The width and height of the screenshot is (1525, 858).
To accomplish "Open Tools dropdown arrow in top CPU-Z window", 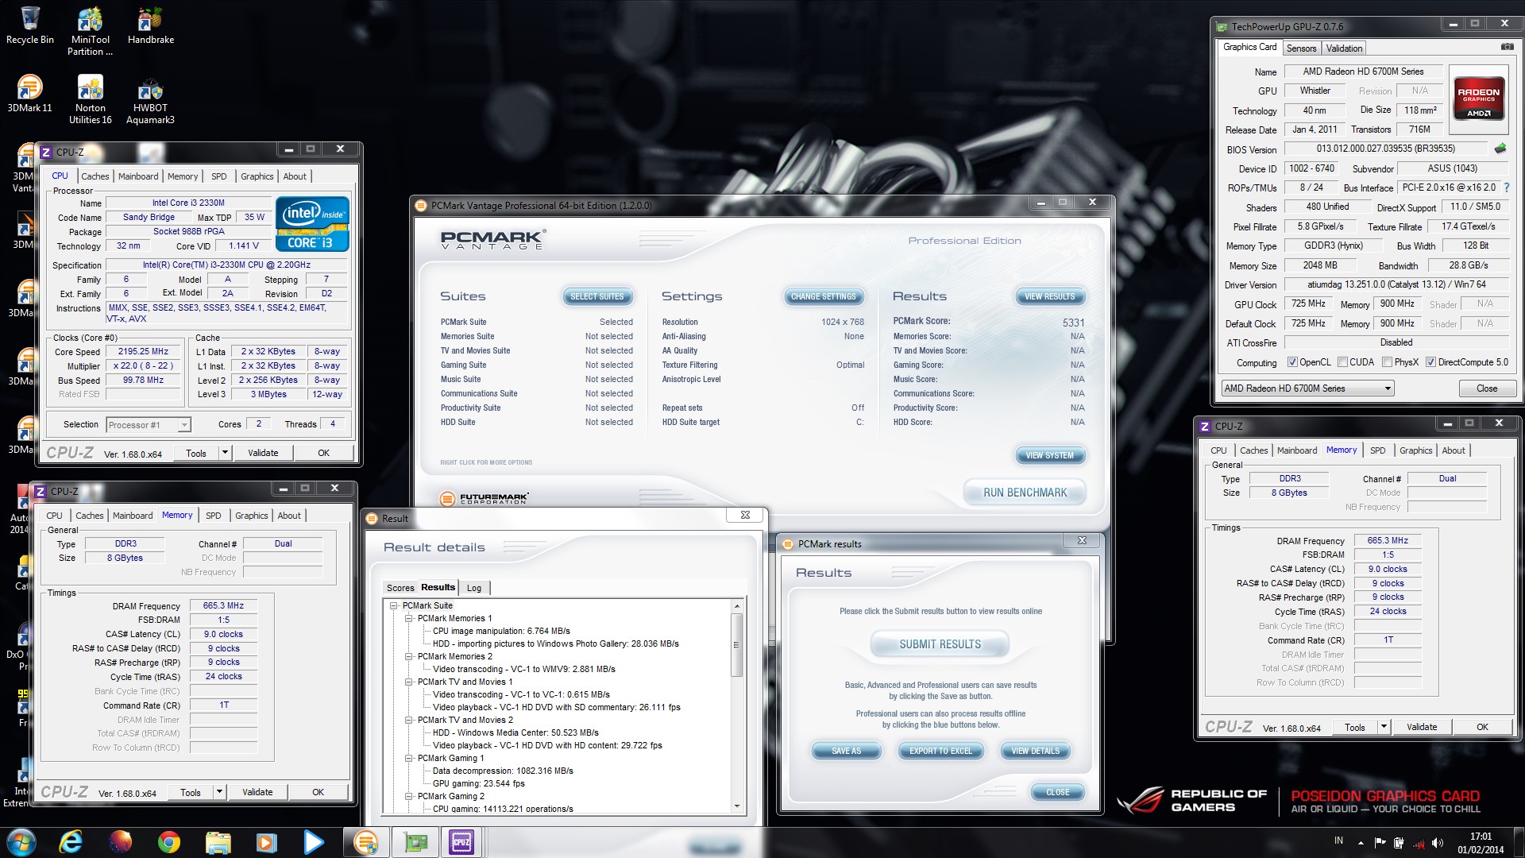I will [225, 453].
